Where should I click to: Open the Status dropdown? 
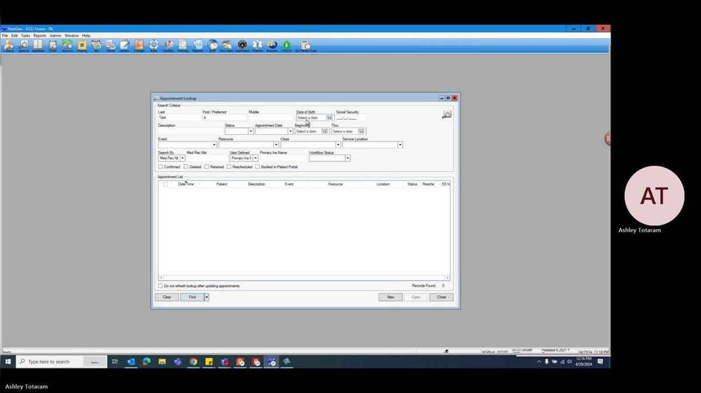pyautogui.click(x=251, y=131)
